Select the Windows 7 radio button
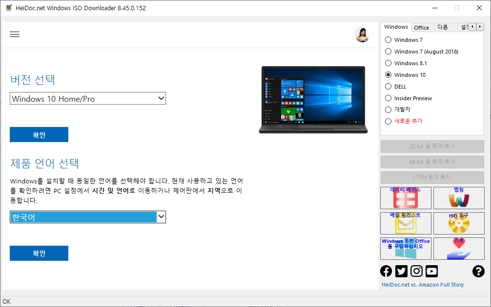The width and height of the screenshot is (491, 307). click(x=388, y=39)
